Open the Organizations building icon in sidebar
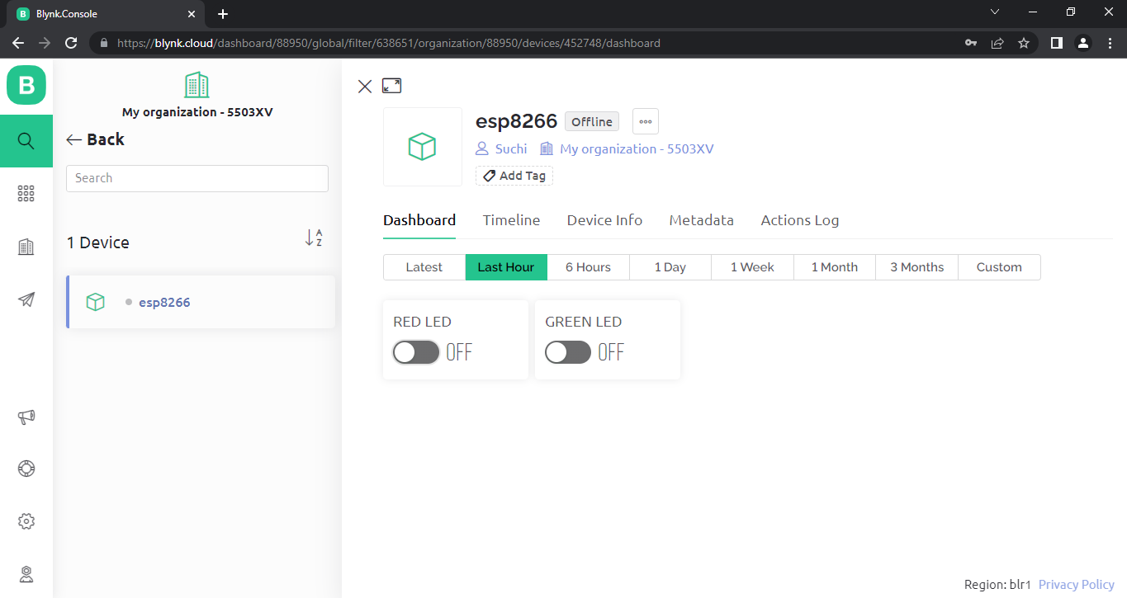 pyautogui.click(x=26, y=247)
